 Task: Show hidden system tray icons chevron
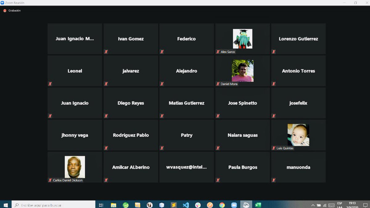313,205
